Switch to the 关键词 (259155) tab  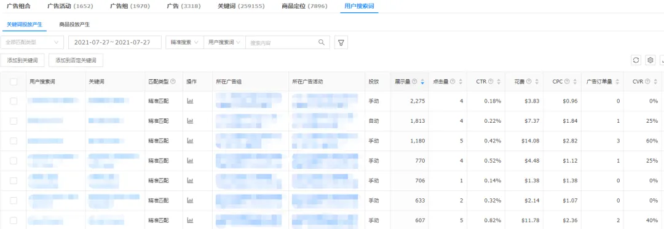click(x=241, y=6)
